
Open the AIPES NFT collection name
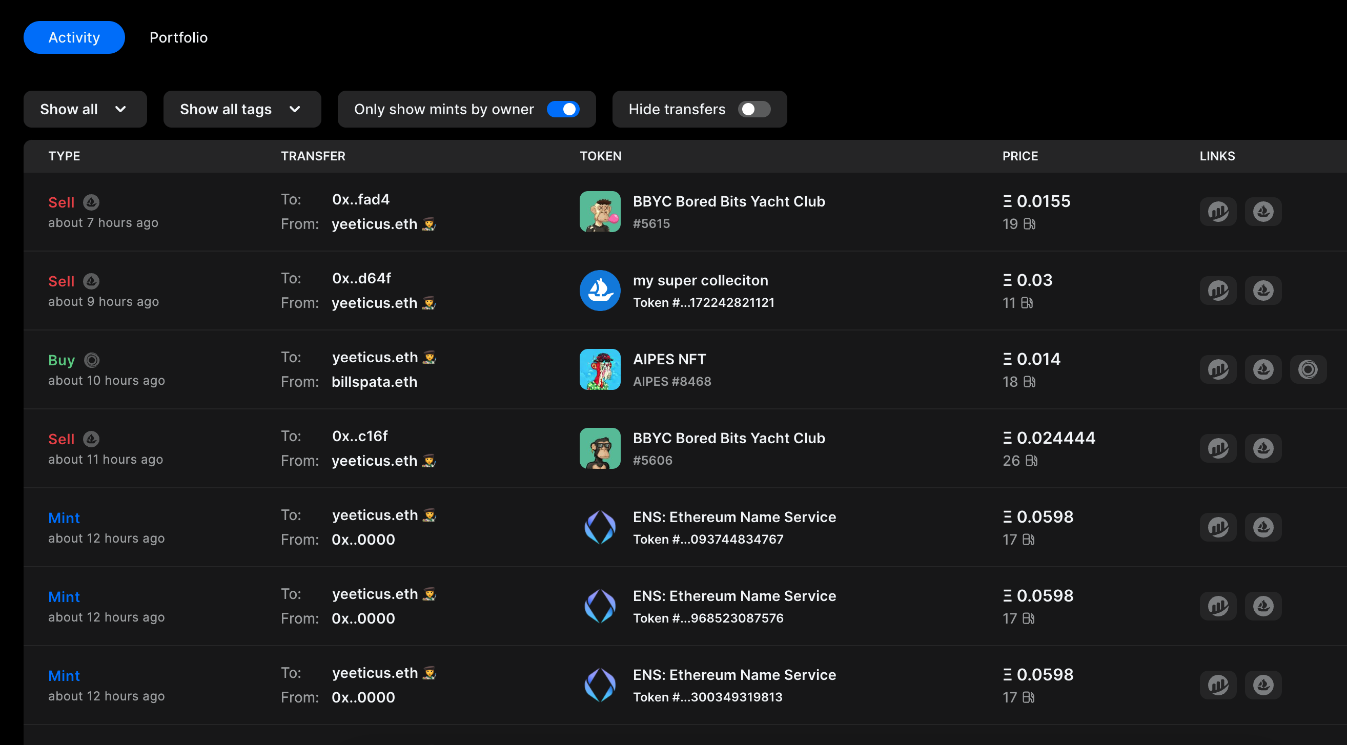click(669, 360)
